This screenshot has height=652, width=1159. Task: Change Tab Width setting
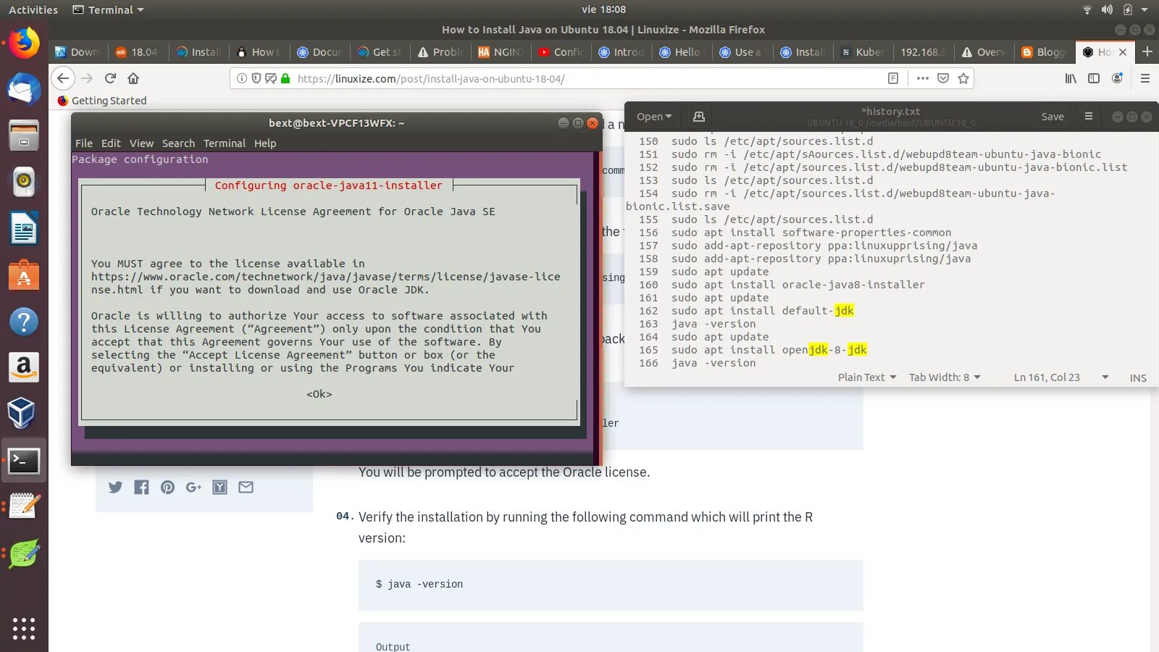coord(945,377)
